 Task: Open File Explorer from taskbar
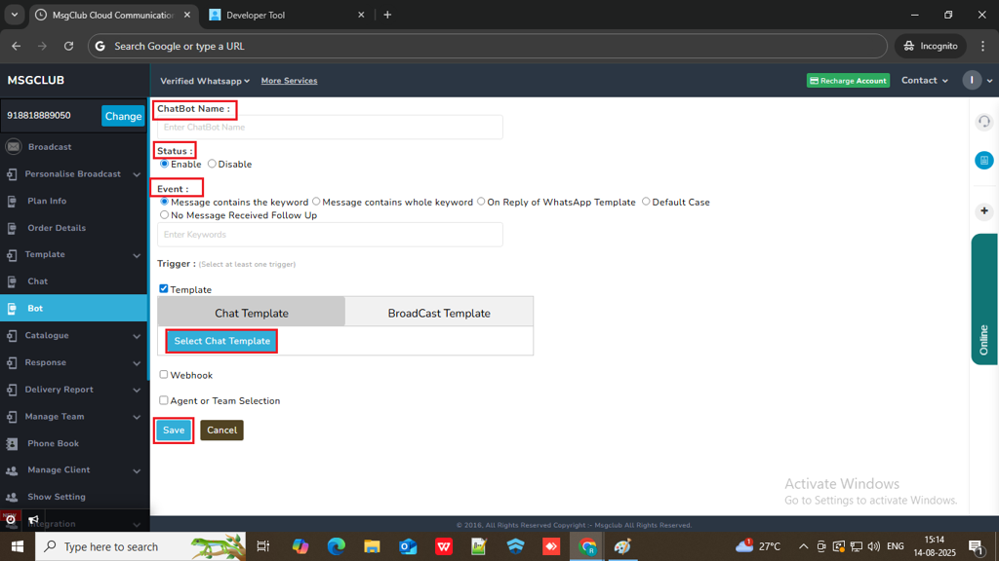372,546
